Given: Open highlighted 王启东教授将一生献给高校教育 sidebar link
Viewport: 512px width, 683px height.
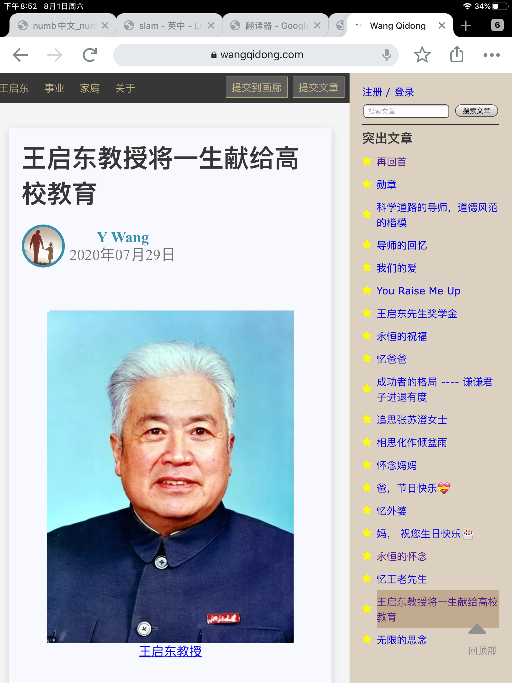Looking at the screenshot, I should tap(438, 609).
